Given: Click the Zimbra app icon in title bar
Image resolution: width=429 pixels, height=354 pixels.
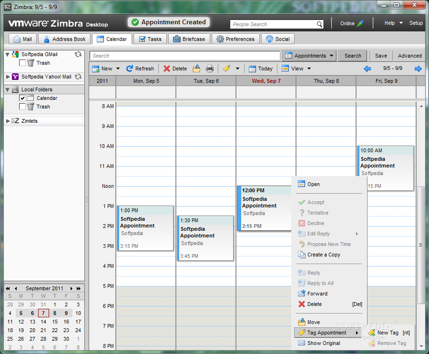Looking at the screenshot, I should pos(8,7).
